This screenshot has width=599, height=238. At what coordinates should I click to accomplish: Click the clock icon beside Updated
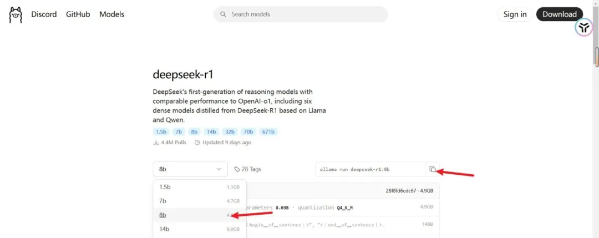pyautogui.click(x=197, y=143)
